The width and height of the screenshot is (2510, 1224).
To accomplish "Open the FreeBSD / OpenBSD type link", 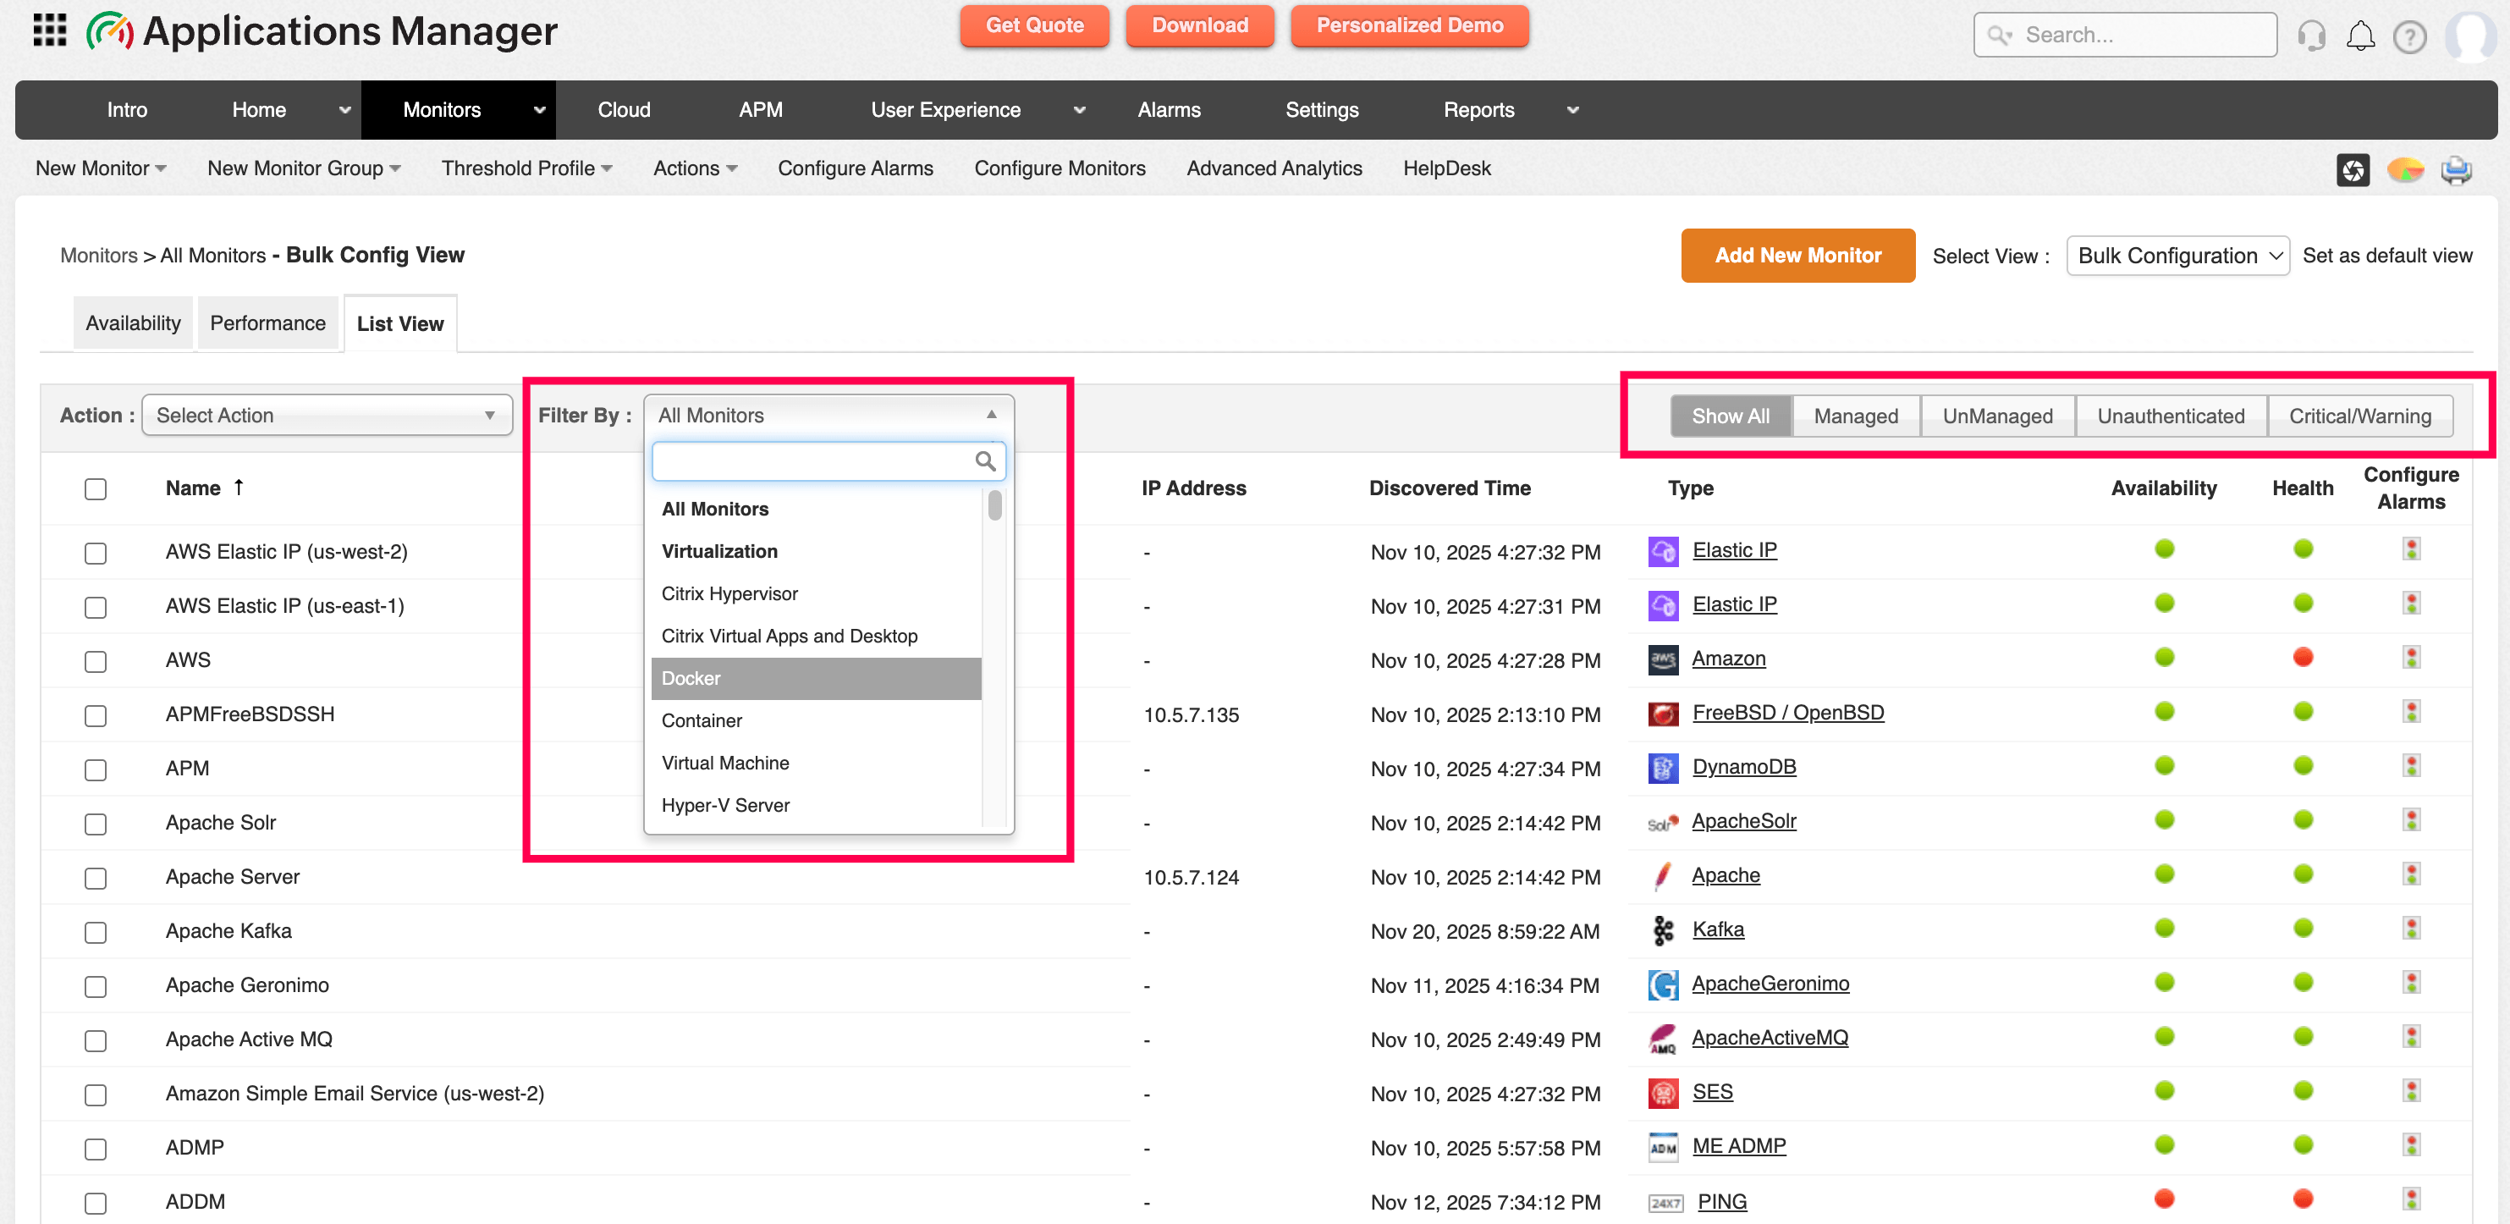I will [1788, 713].
